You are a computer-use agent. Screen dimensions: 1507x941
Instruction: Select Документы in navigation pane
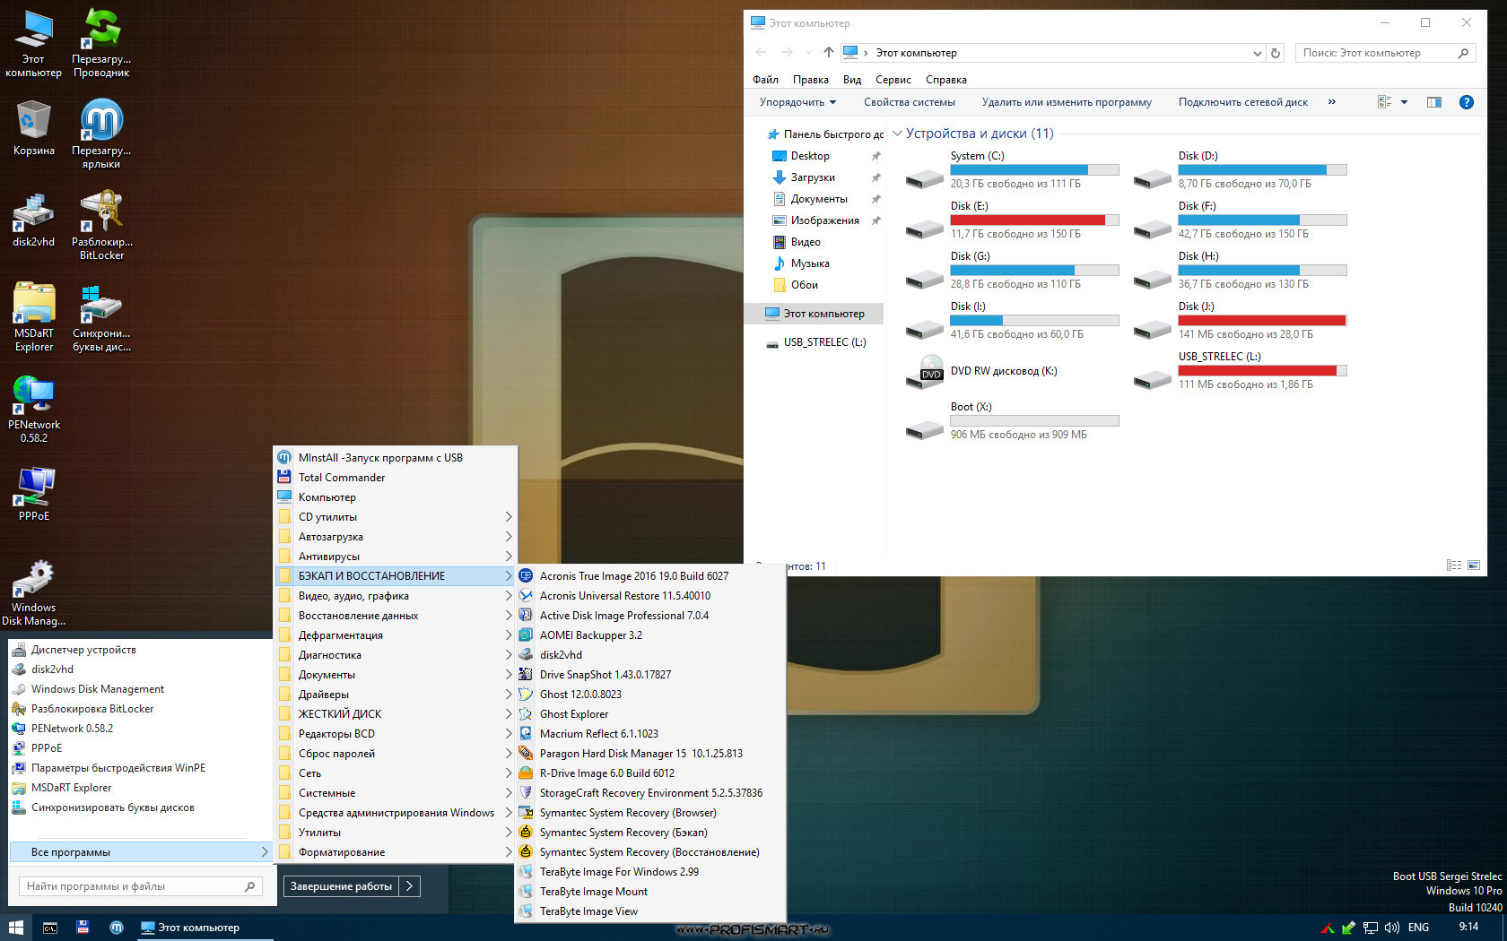point(819,199)
